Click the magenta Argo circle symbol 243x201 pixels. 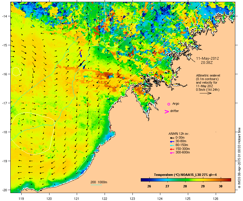point(169,104)
